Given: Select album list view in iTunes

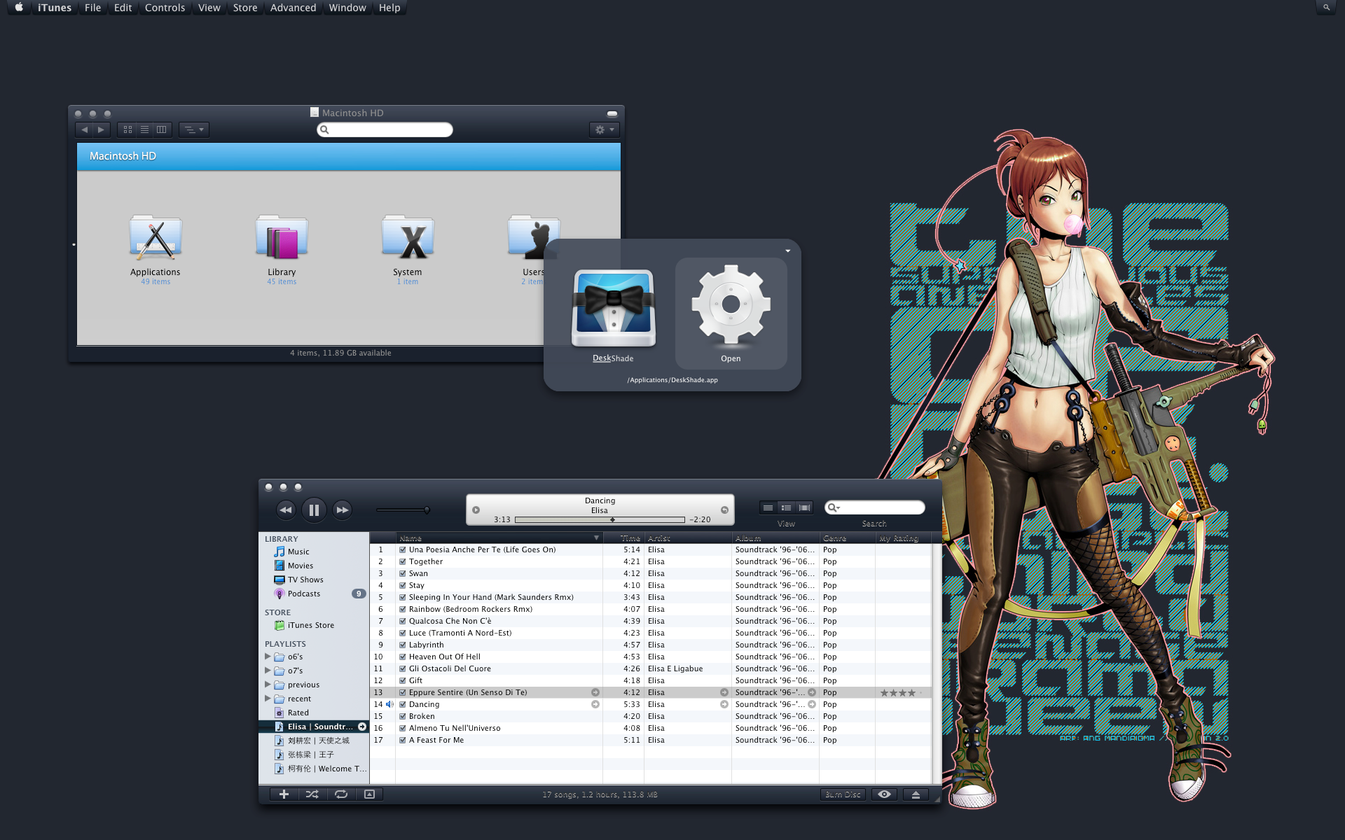Looking at the screenshot, I should (x=786, y=507).
